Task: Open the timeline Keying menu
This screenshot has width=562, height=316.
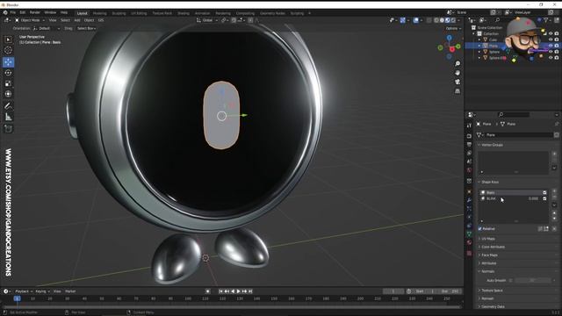Action: [x=42, y=291]
